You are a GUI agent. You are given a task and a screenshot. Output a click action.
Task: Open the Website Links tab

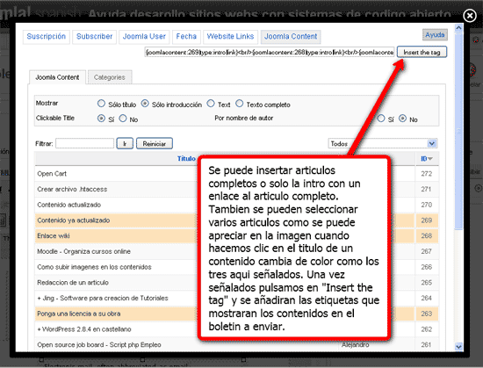[230, 37]
